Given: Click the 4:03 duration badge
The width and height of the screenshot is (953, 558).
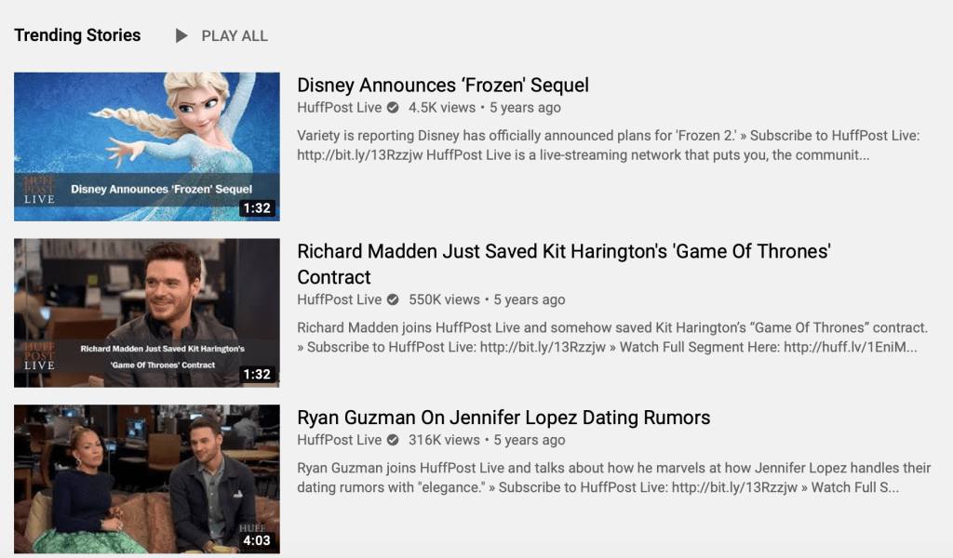Looking at the screenshot, I should [x=256, y=540].
